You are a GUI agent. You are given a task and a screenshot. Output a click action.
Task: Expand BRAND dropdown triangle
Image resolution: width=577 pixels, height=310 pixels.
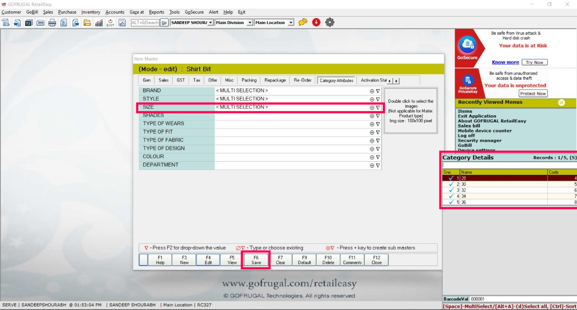(x=378, y=91)
